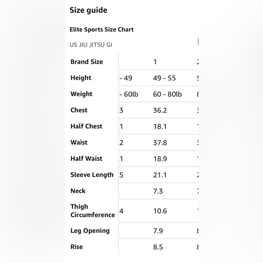Click the 49 - 55 height value

point(164,78)
